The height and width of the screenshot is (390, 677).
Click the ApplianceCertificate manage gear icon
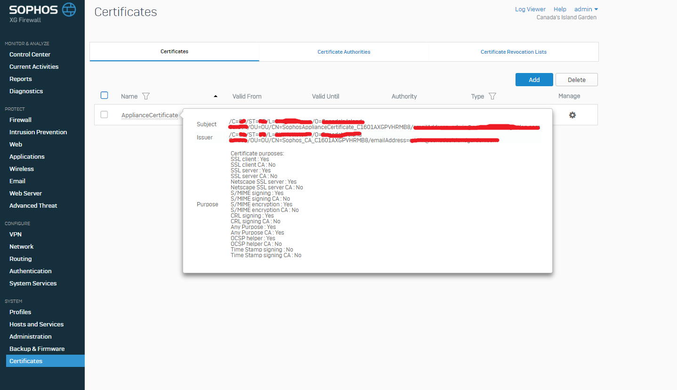pos(572,115)
